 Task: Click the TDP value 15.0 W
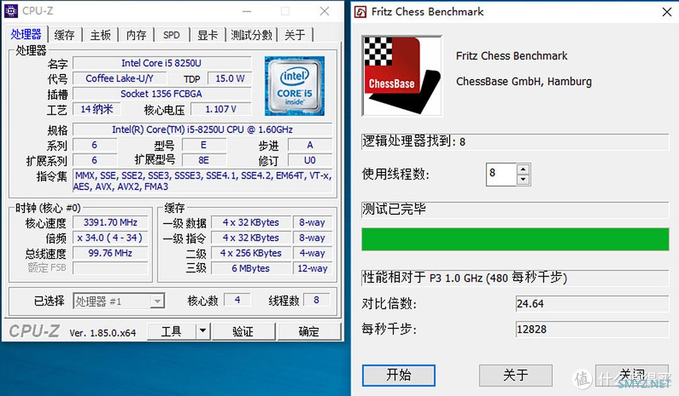pos(230,78)
